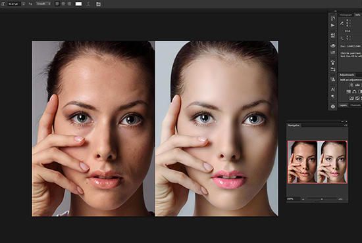This screenshot has height=243, width=362.
Task: Click the warp text icon
Action: pyautogui.click(x=88, y=4)
